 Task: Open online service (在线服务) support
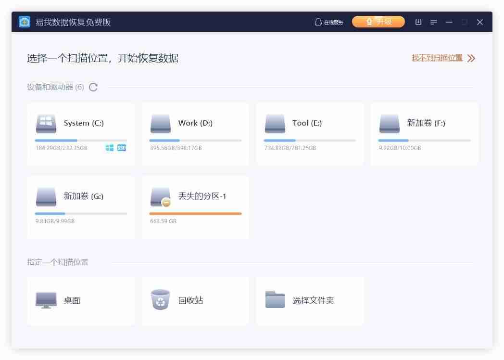tap(329, 22)
